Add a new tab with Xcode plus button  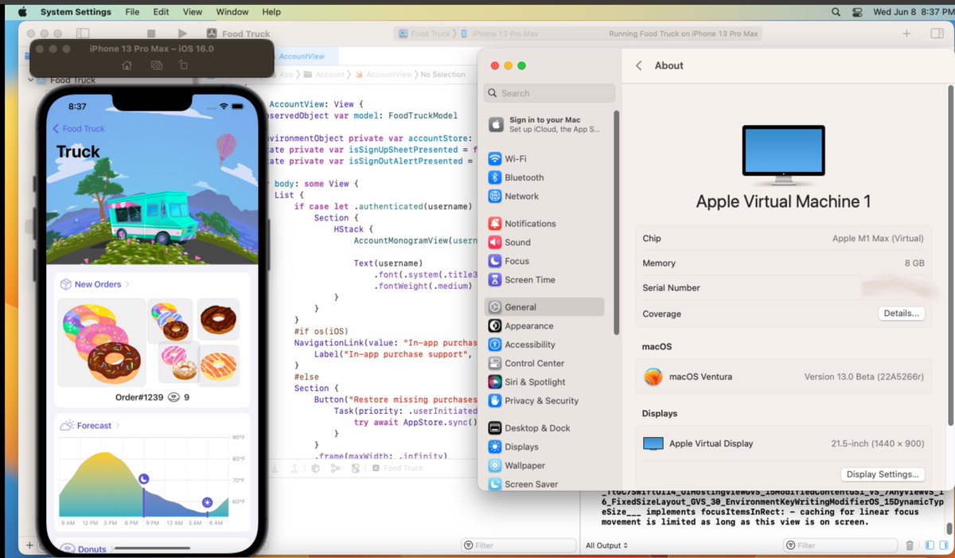[906, 33]
